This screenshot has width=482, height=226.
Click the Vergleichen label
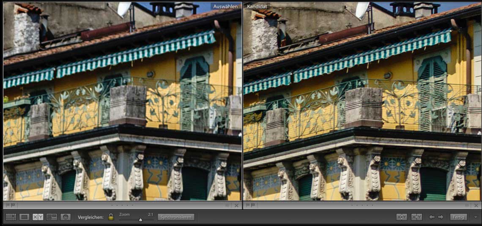click(x=90, y=217)
